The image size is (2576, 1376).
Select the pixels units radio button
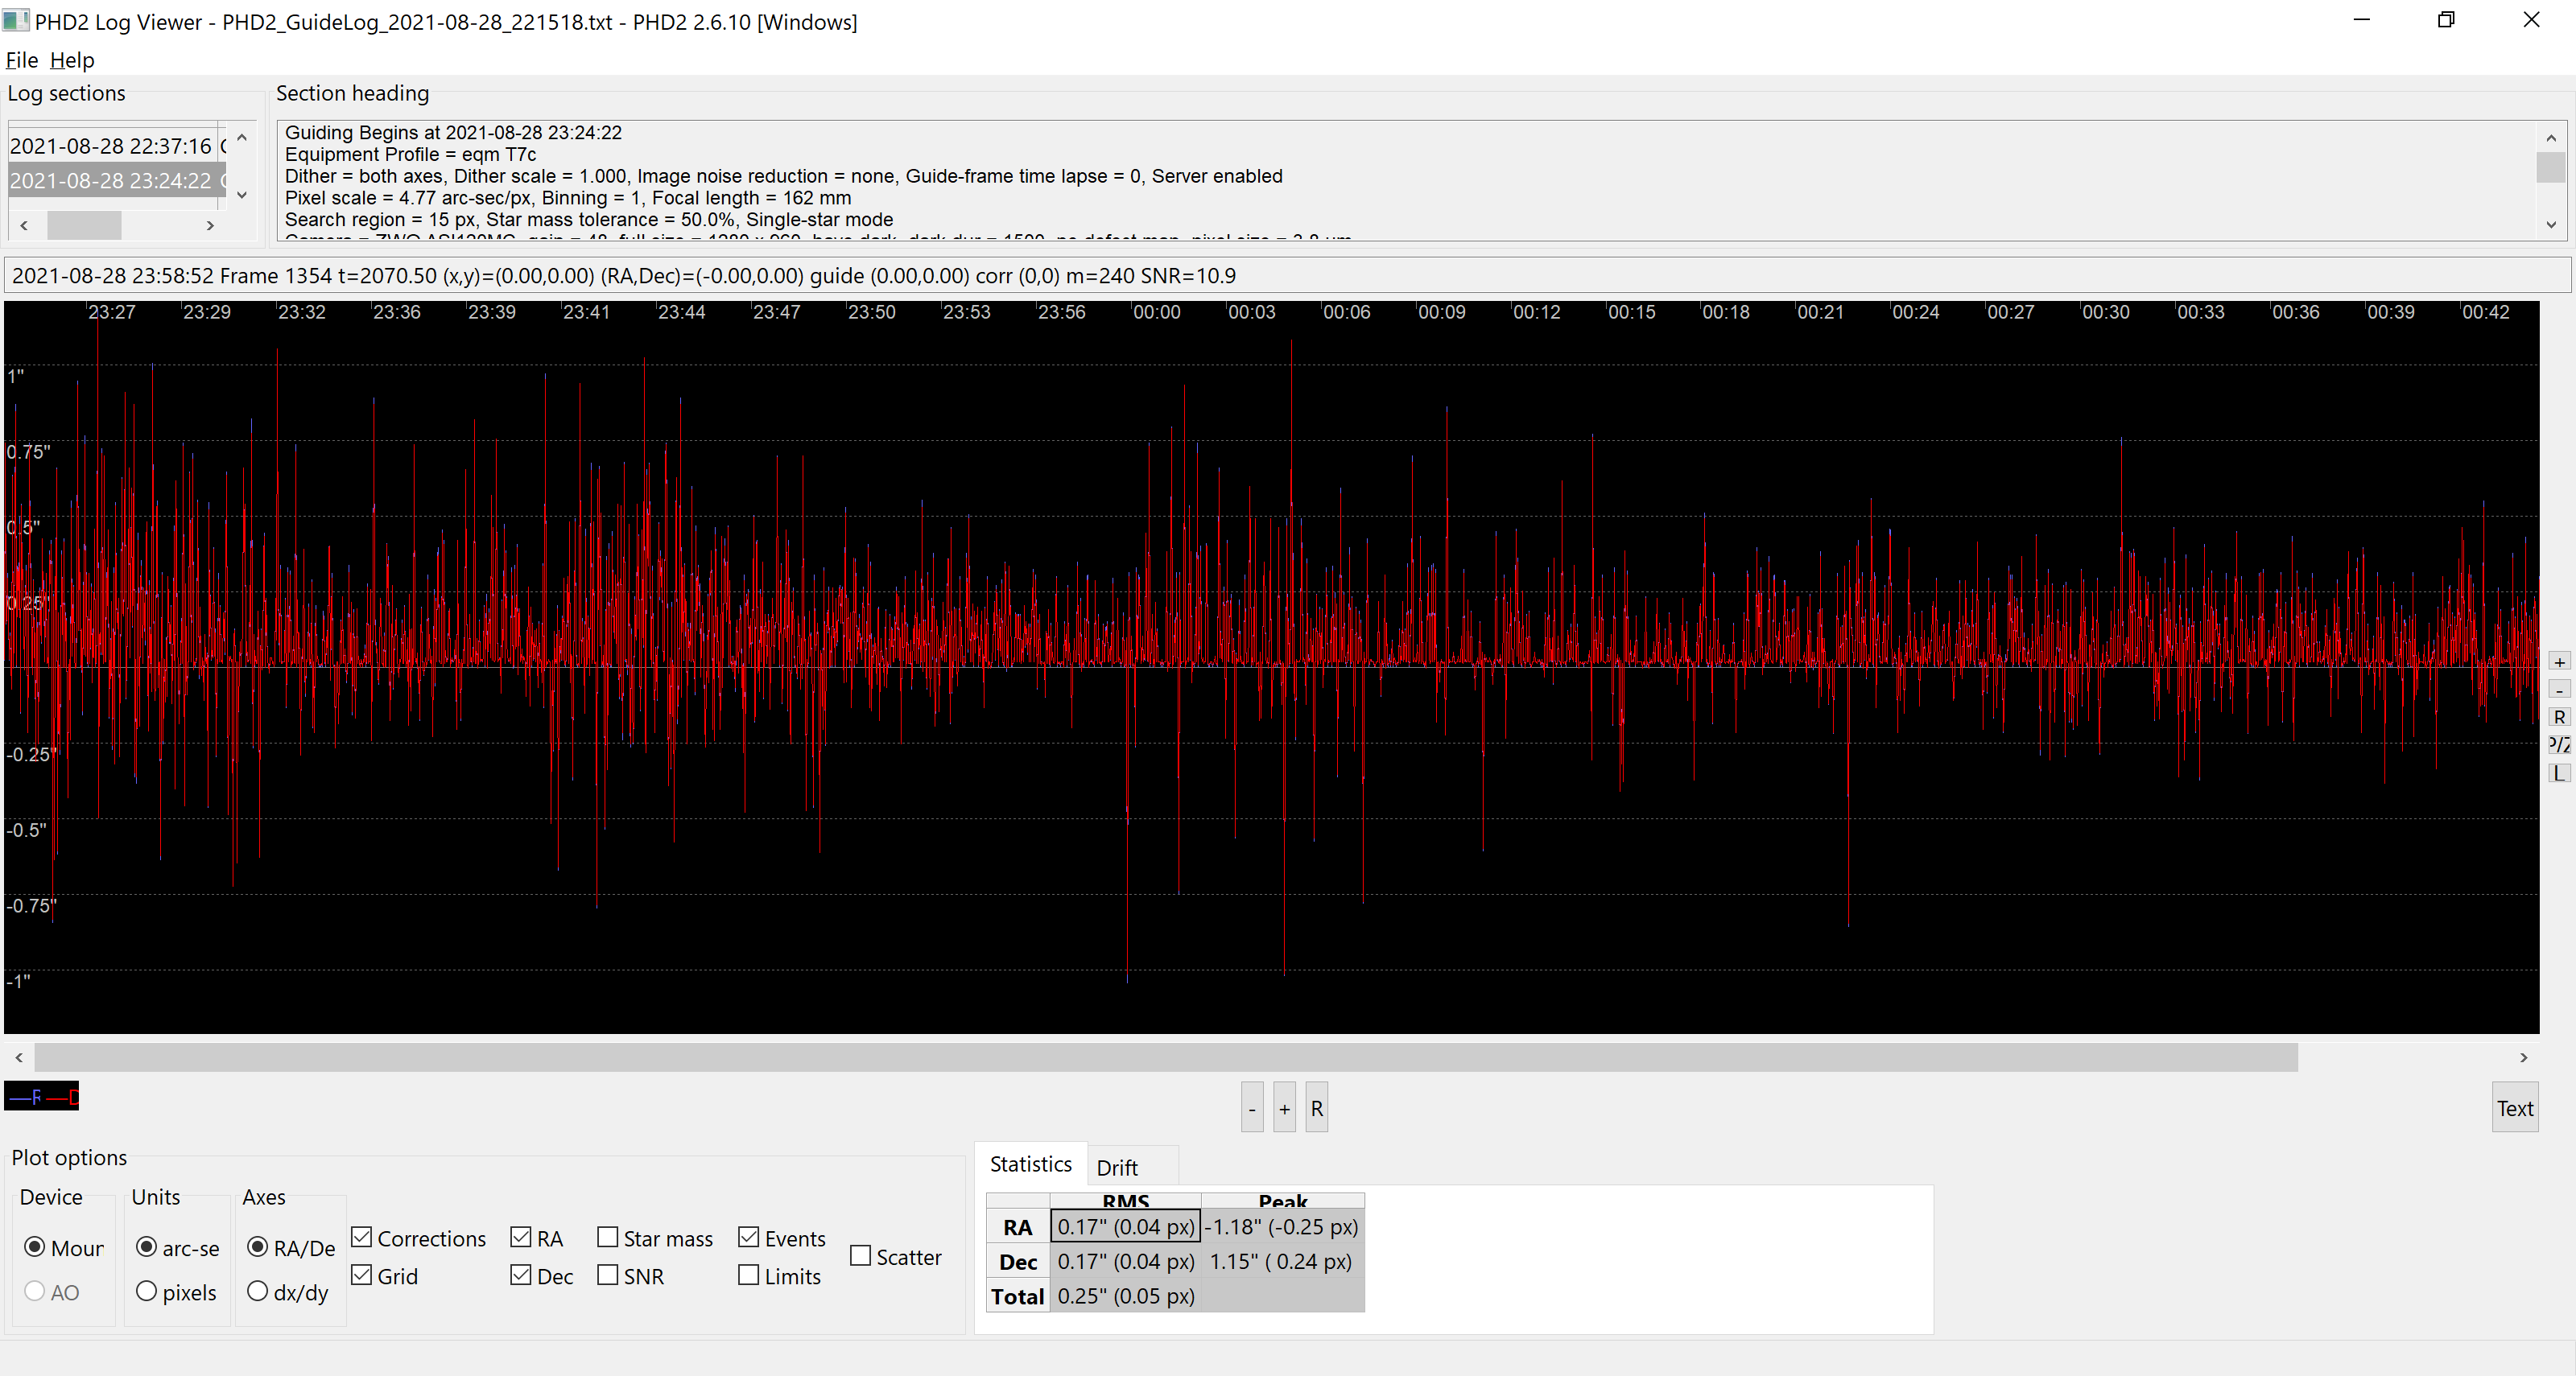click(x=147, y=1291)
